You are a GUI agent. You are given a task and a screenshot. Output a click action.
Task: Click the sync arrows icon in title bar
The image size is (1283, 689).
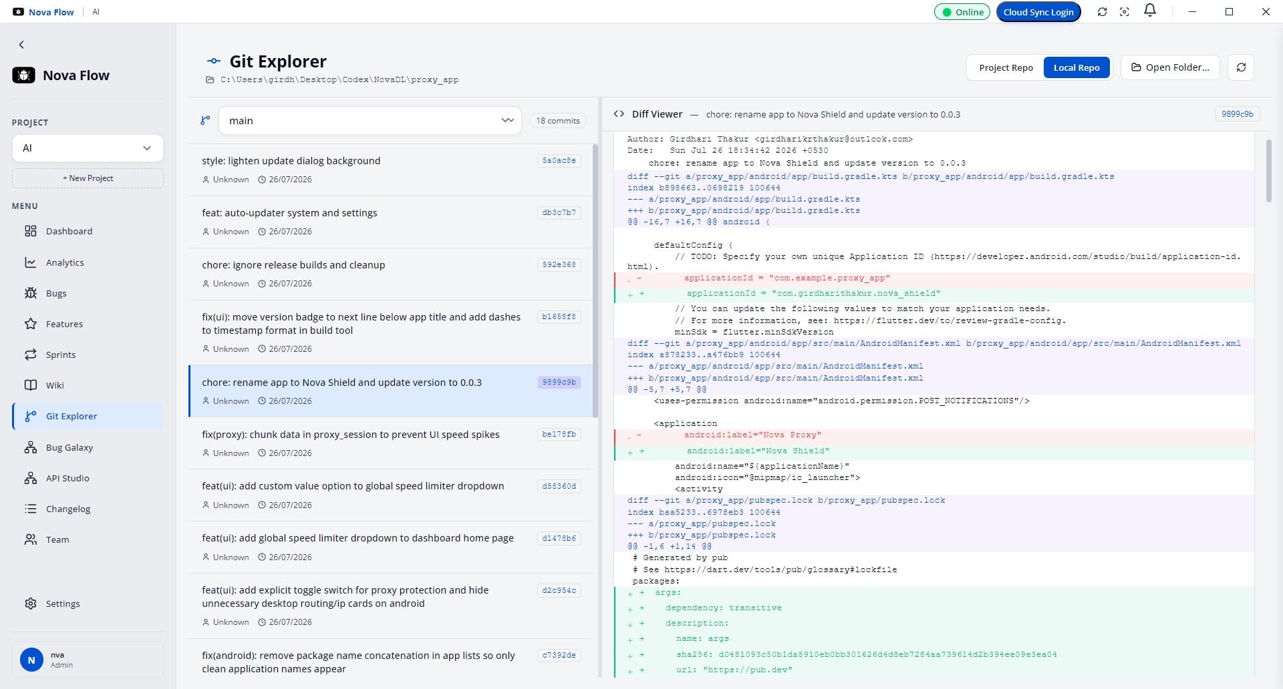tap(1103, 12)
